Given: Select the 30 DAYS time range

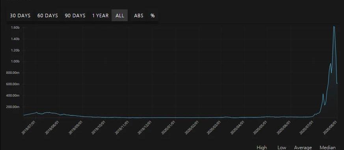Looking at the screenshot, I should coord(20,16).
